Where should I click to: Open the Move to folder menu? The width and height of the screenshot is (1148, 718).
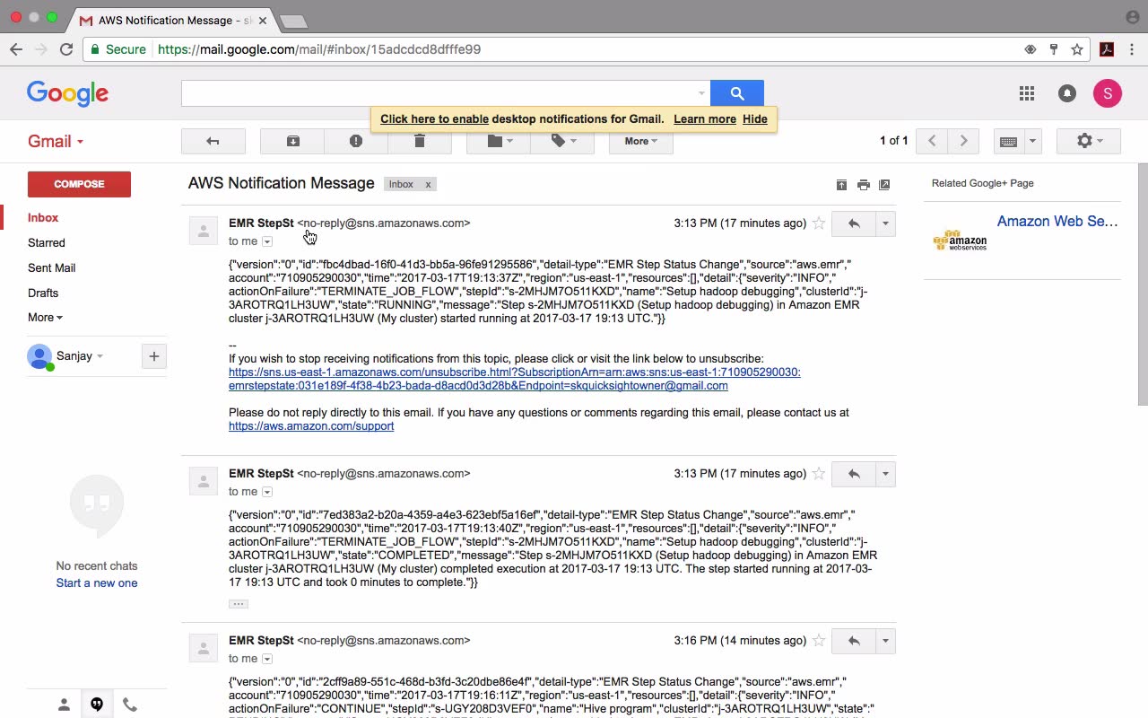pyautogui.click(x=499, y=141)
